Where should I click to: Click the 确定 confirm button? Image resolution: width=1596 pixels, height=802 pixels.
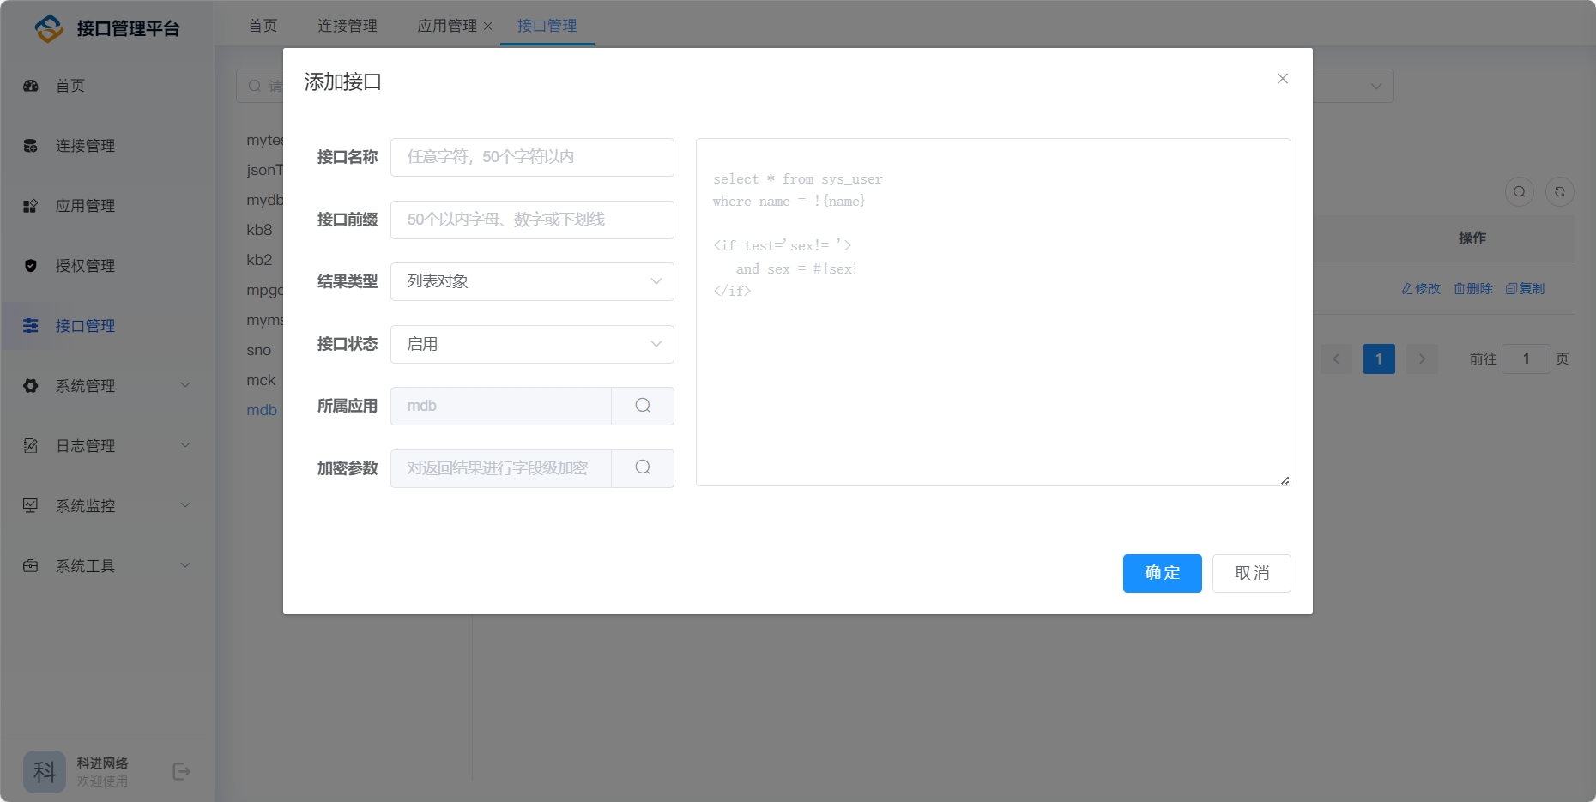(x=1162, y=573)
